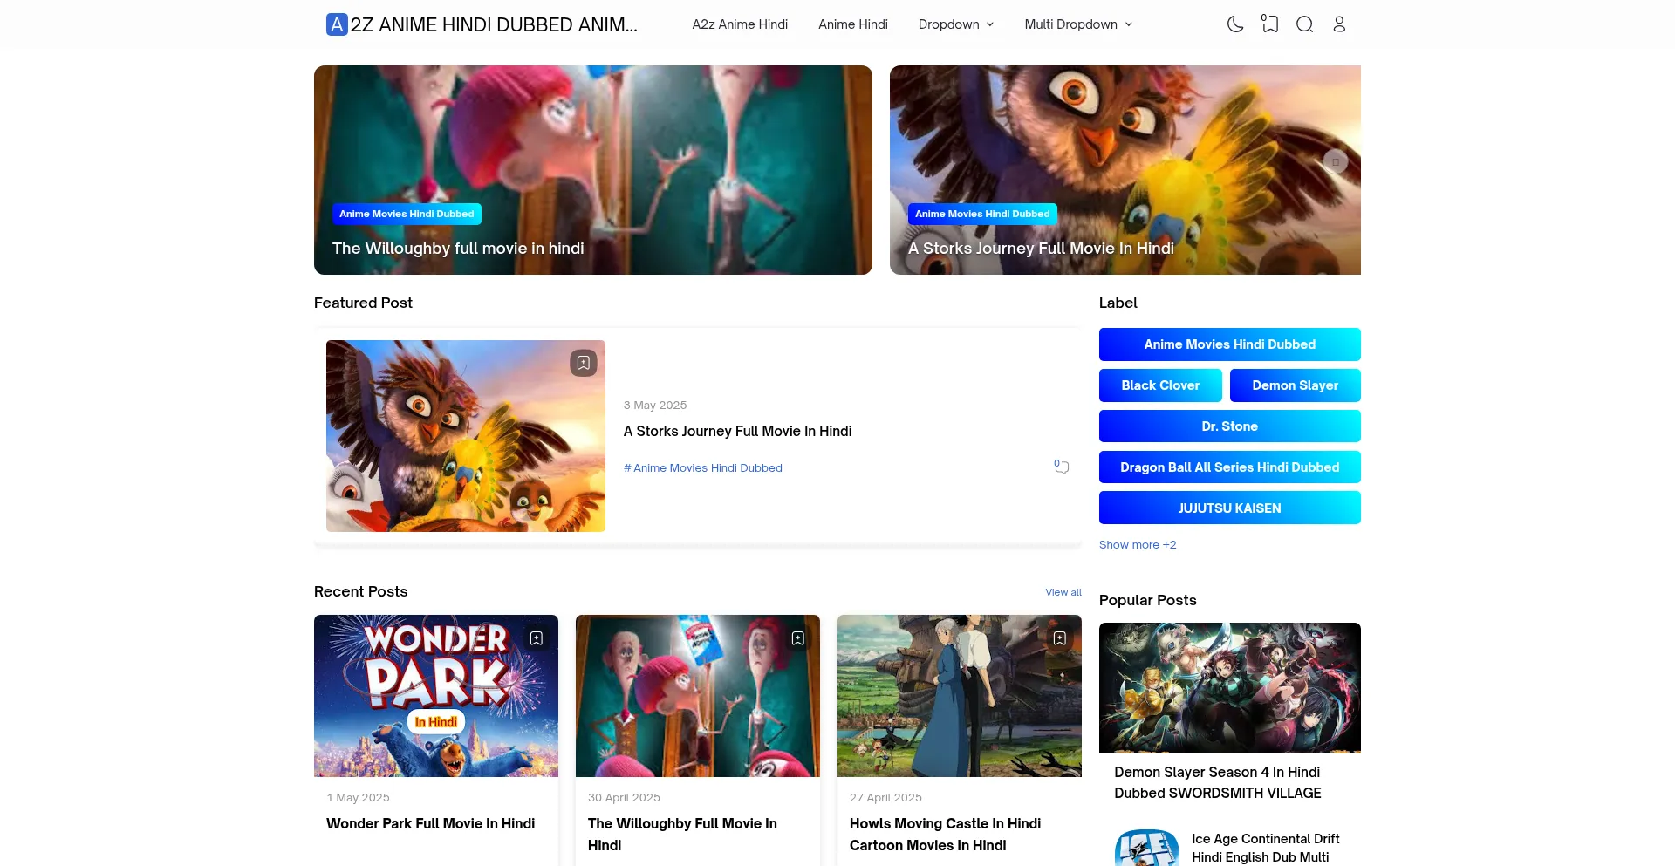This screenshot has width=1675, height=866.
Task: Bookmark the Wonder Park post thumbnail
Action: click(537, 638)
